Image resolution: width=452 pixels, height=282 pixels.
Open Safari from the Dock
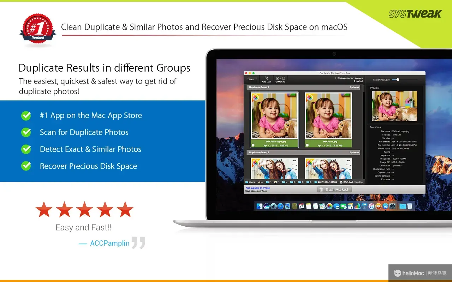280,206
